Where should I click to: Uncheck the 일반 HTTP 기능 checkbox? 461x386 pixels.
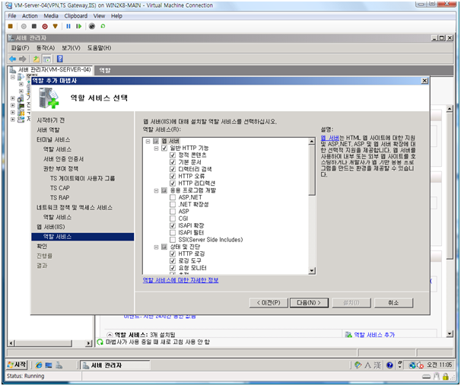[164, 148]
